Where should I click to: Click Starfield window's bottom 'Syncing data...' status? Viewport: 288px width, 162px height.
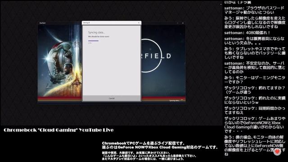point(175,100)
